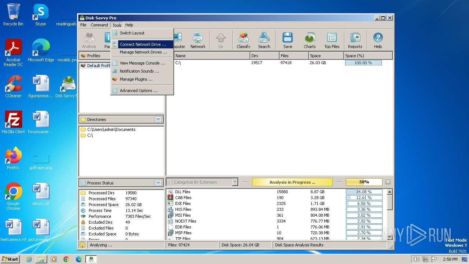Open the Search tool
469x264 pixels.
pyautogui.click(x=264, y=40)
